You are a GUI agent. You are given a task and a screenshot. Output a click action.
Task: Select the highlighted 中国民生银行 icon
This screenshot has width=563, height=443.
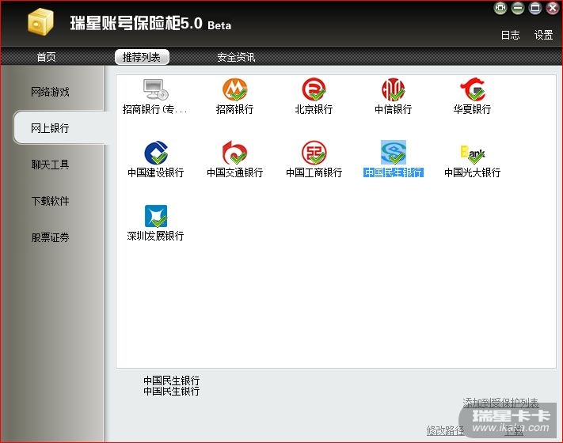[394, 152]
